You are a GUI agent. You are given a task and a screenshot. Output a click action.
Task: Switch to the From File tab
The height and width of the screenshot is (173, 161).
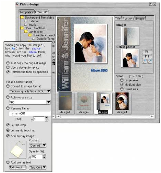click(41, 12)
